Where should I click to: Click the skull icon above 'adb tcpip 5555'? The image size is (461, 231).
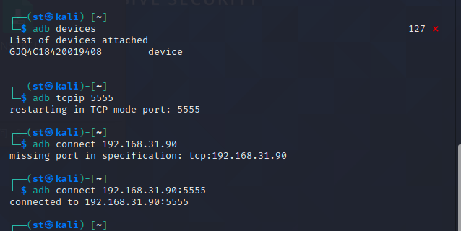pyautogui.click(x=49, y=86)
